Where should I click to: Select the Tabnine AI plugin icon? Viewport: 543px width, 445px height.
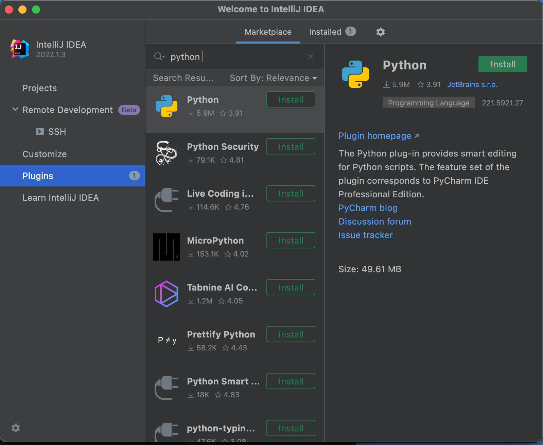pos(167,294)
